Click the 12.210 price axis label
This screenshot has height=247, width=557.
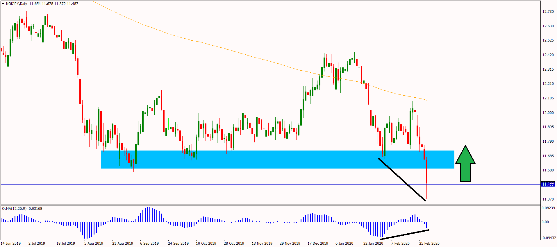548,84
